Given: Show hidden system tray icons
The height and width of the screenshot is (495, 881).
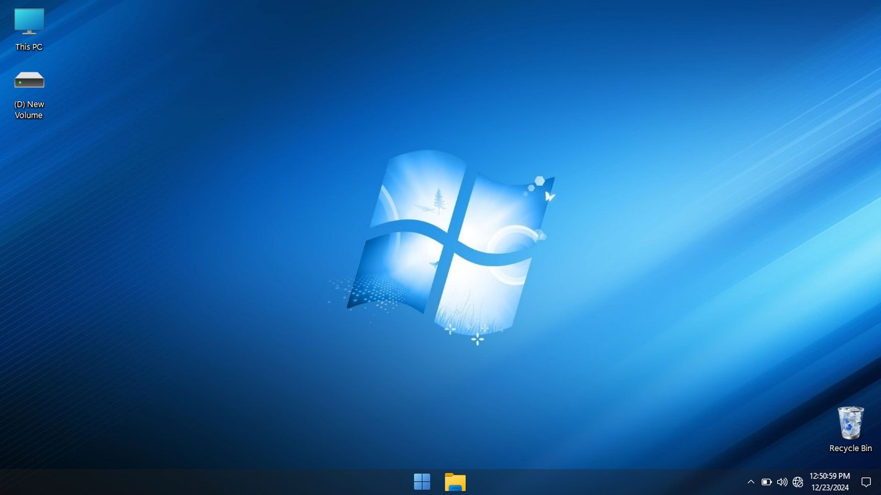Looking at the screenshot, I should pyautogui.click(x=751, y=482).
